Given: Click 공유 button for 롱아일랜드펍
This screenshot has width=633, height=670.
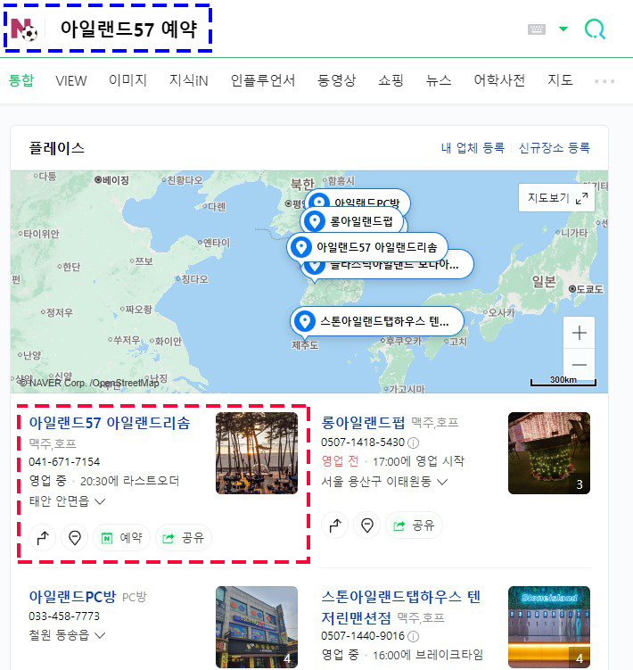Looking at the screenshot, I should pyautogui.click(x=414, y=525).
